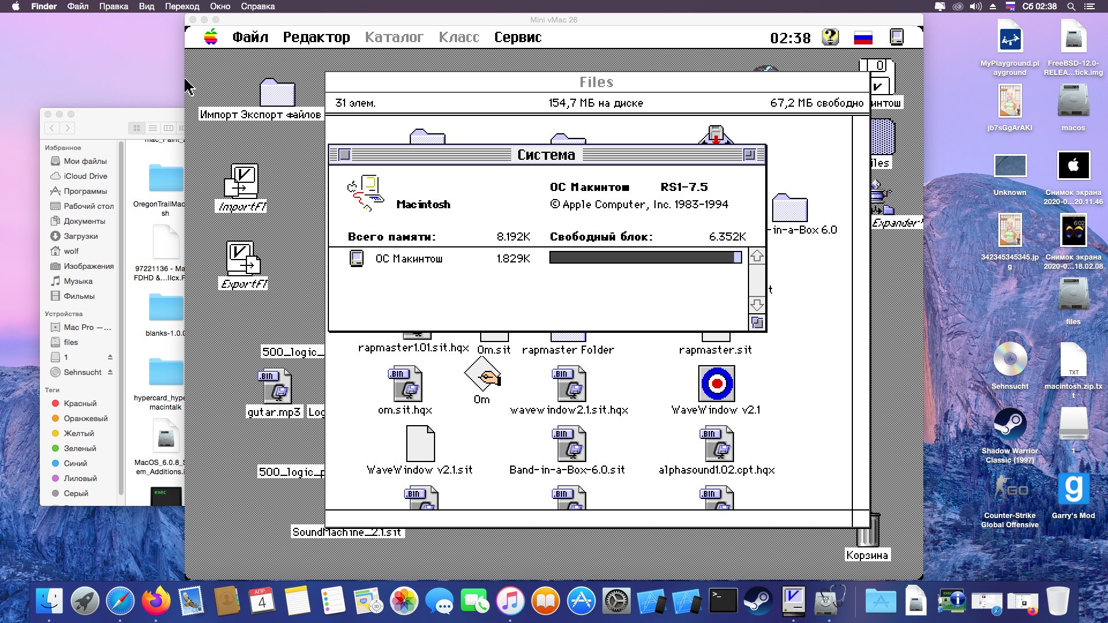Open macintosh.zip.txt file on desktop

point(1073,360)
